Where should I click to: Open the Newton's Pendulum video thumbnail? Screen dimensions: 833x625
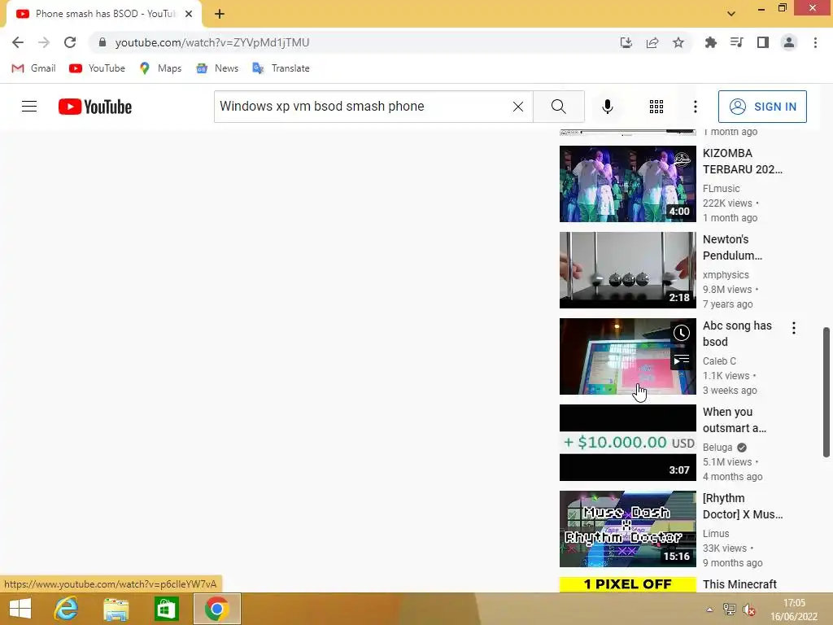coord(627,270)
